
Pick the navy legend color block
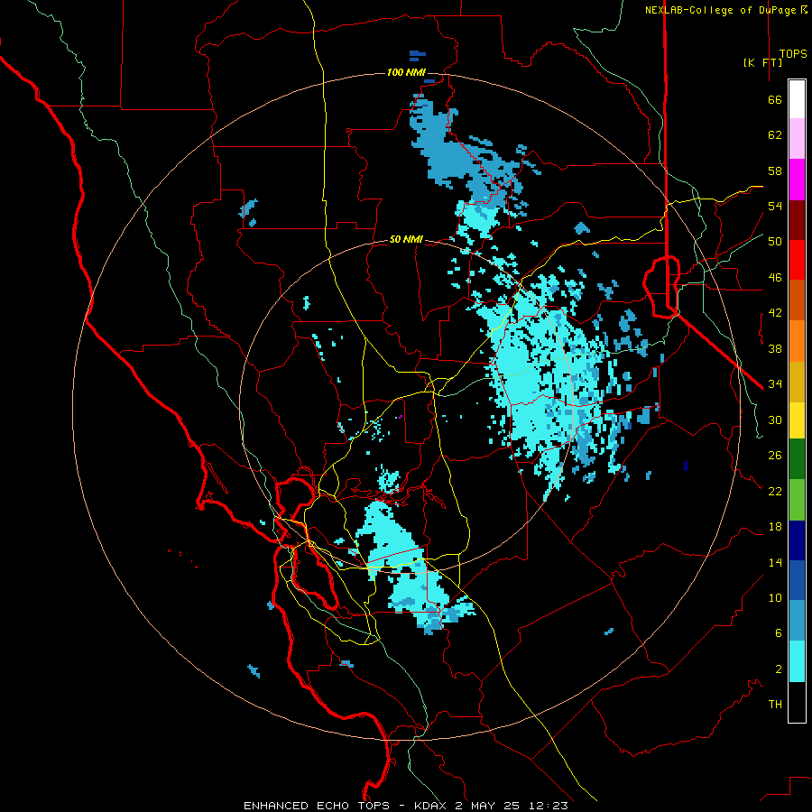797,540
